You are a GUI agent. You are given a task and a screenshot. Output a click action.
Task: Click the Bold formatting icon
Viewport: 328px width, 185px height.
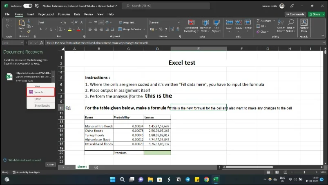40,29
